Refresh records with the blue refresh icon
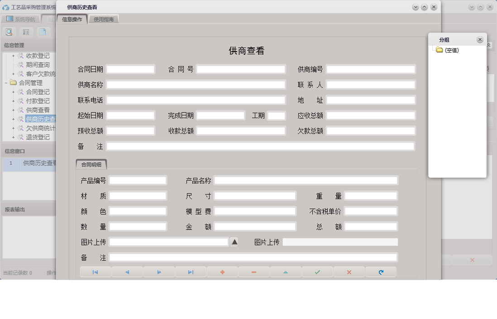This screenshot has width=497, height=319. click(380, 271)
